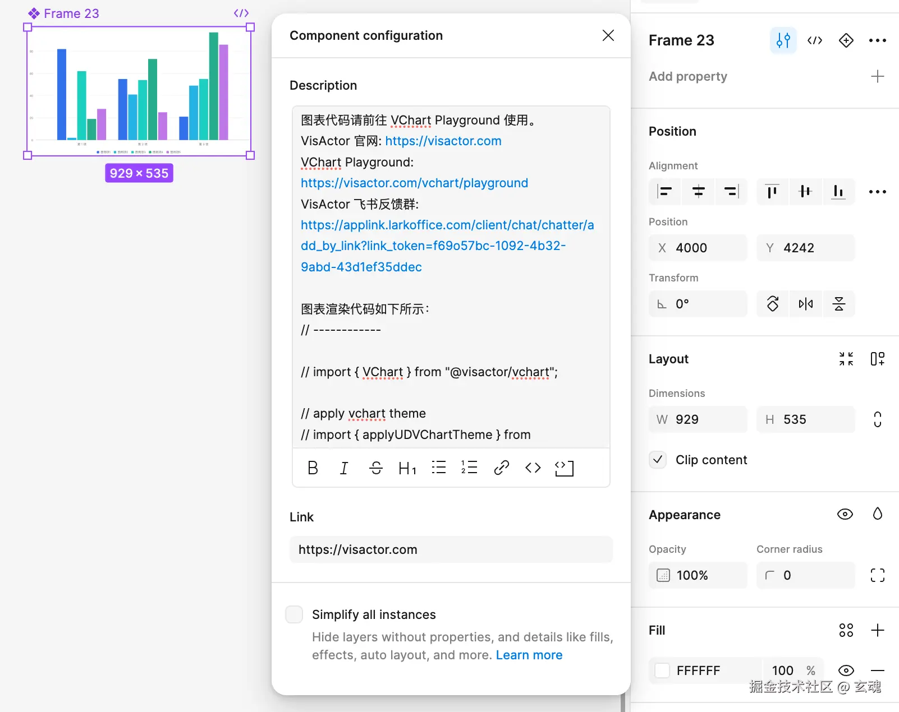Align right
The width and height of the screenshot is (899, 712).
pos(731,192)
